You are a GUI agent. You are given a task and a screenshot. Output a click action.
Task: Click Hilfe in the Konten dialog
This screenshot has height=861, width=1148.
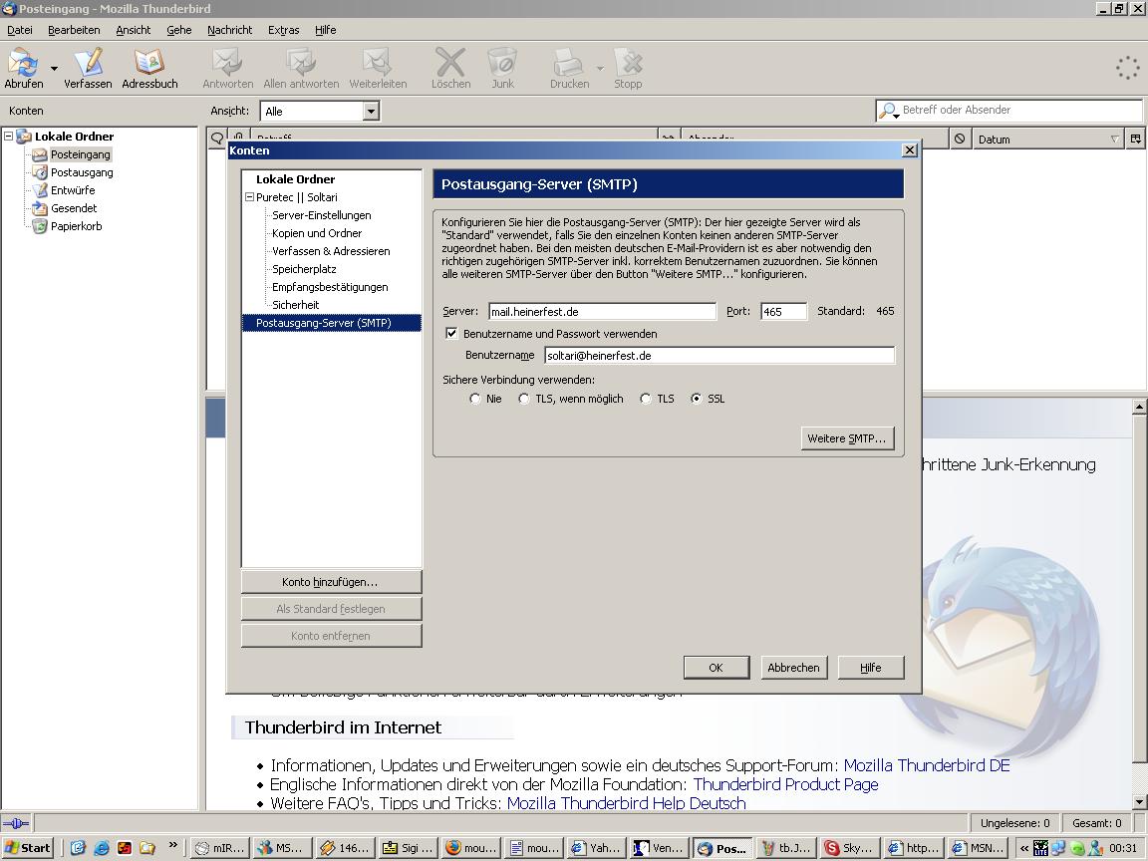tap(871, 668)
